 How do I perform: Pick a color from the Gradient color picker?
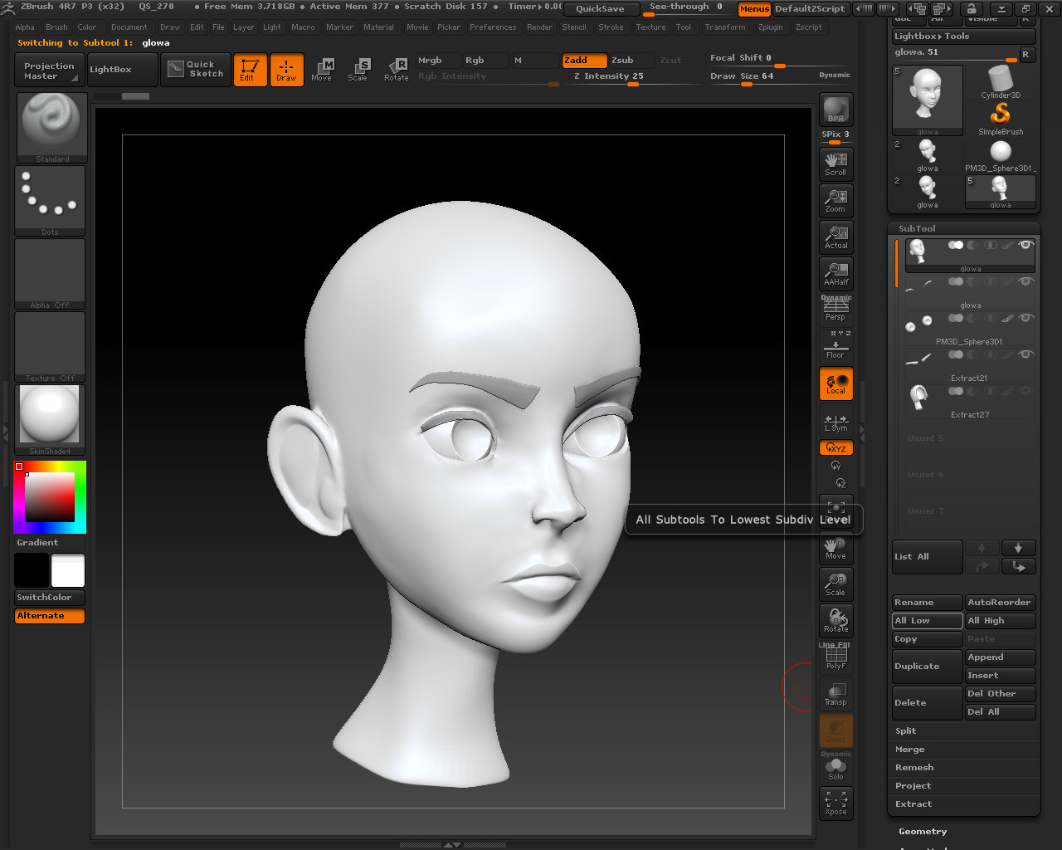coord(50,496)
